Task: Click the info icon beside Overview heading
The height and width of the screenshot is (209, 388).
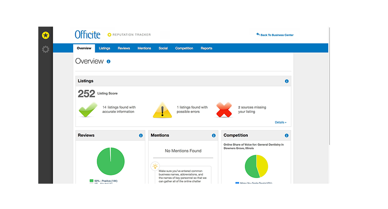Action: 108,61
